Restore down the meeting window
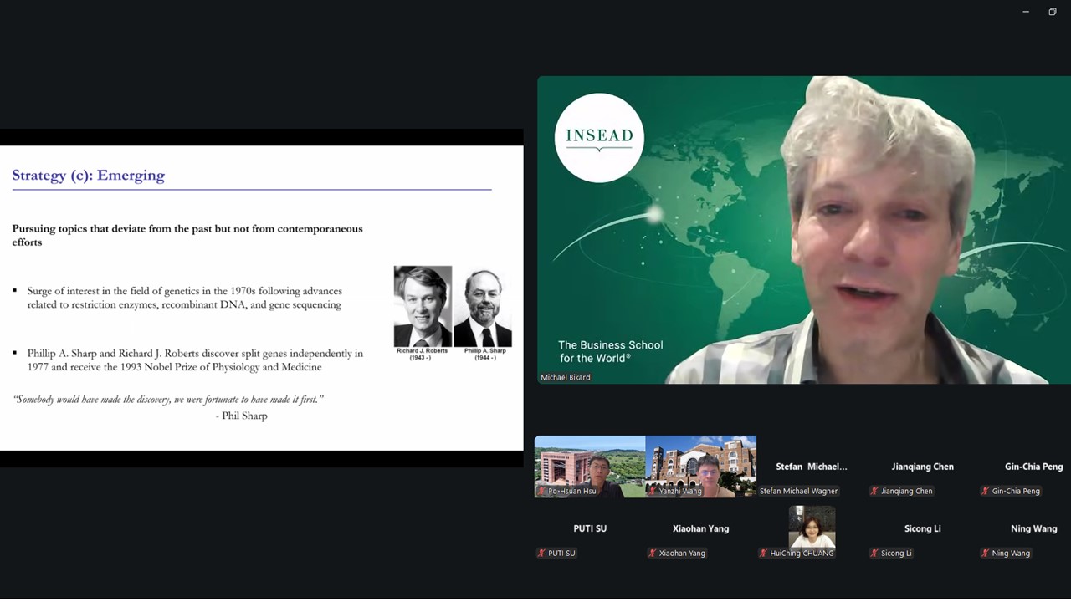Screen dimensions: 1071x602 [1052, 12]
